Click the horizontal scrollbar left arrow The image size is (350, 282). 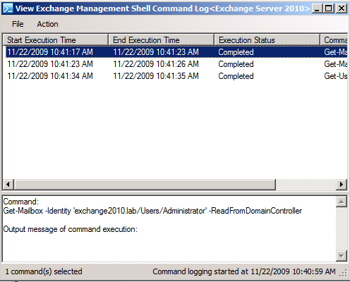tap(8, 184)
